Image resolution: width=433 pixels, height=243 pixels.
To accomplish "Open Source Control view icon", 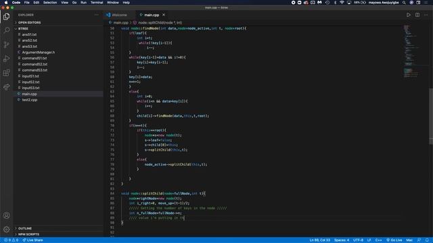I will point(6,45).
